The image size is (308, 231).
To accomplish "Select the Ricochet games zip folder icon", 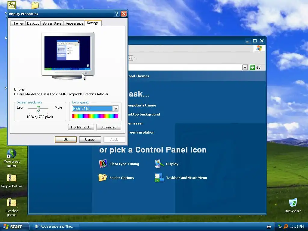I will (x=12, y=202).
